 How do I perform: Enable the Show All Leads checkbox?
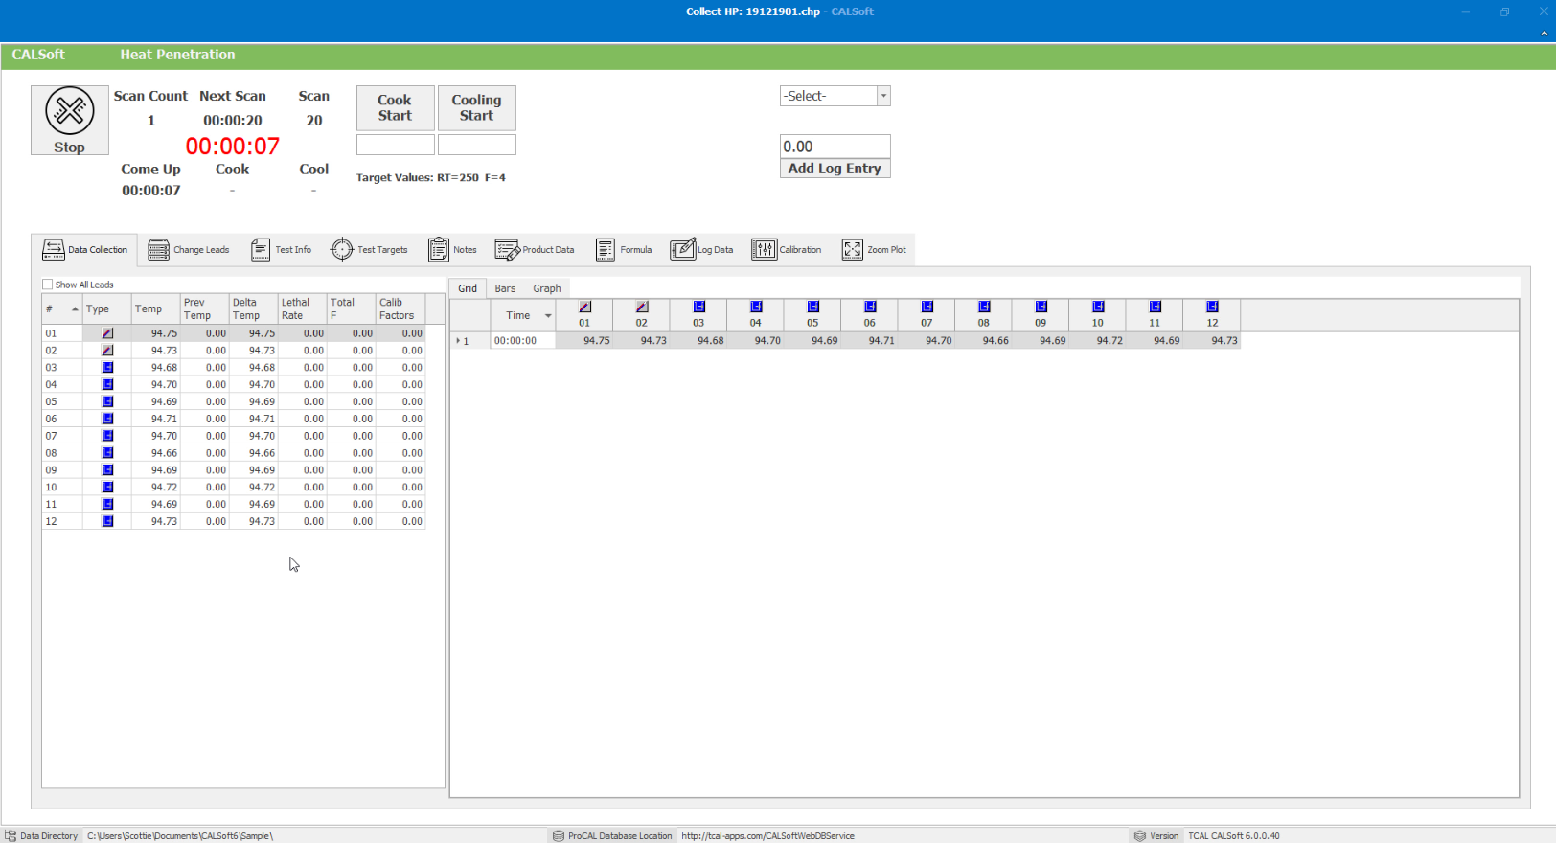click(x=48, y=285)
